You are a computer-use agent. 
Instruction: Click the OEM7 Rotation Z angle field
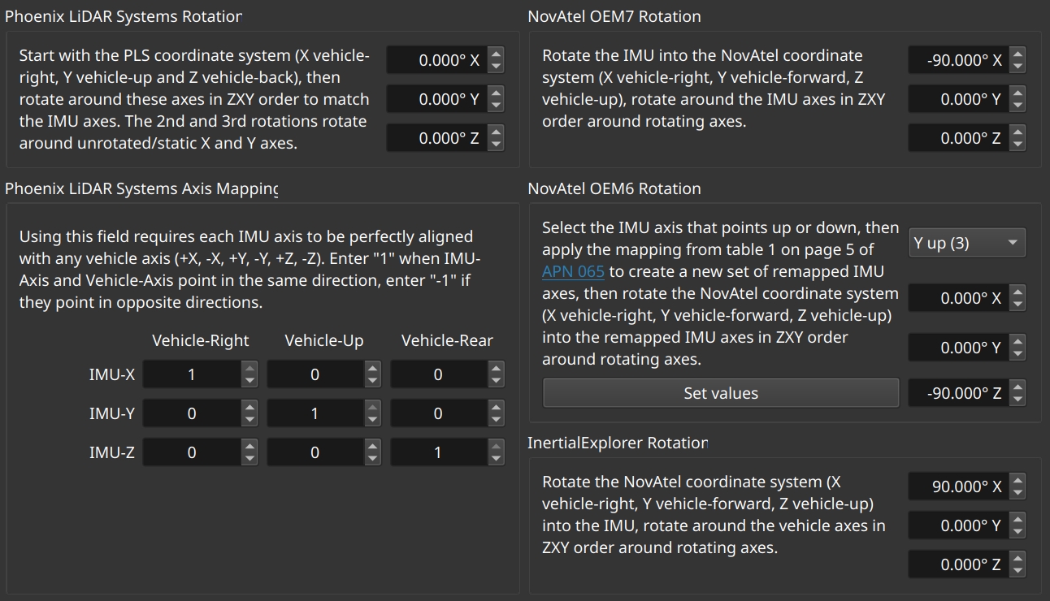tap(958, 138)
